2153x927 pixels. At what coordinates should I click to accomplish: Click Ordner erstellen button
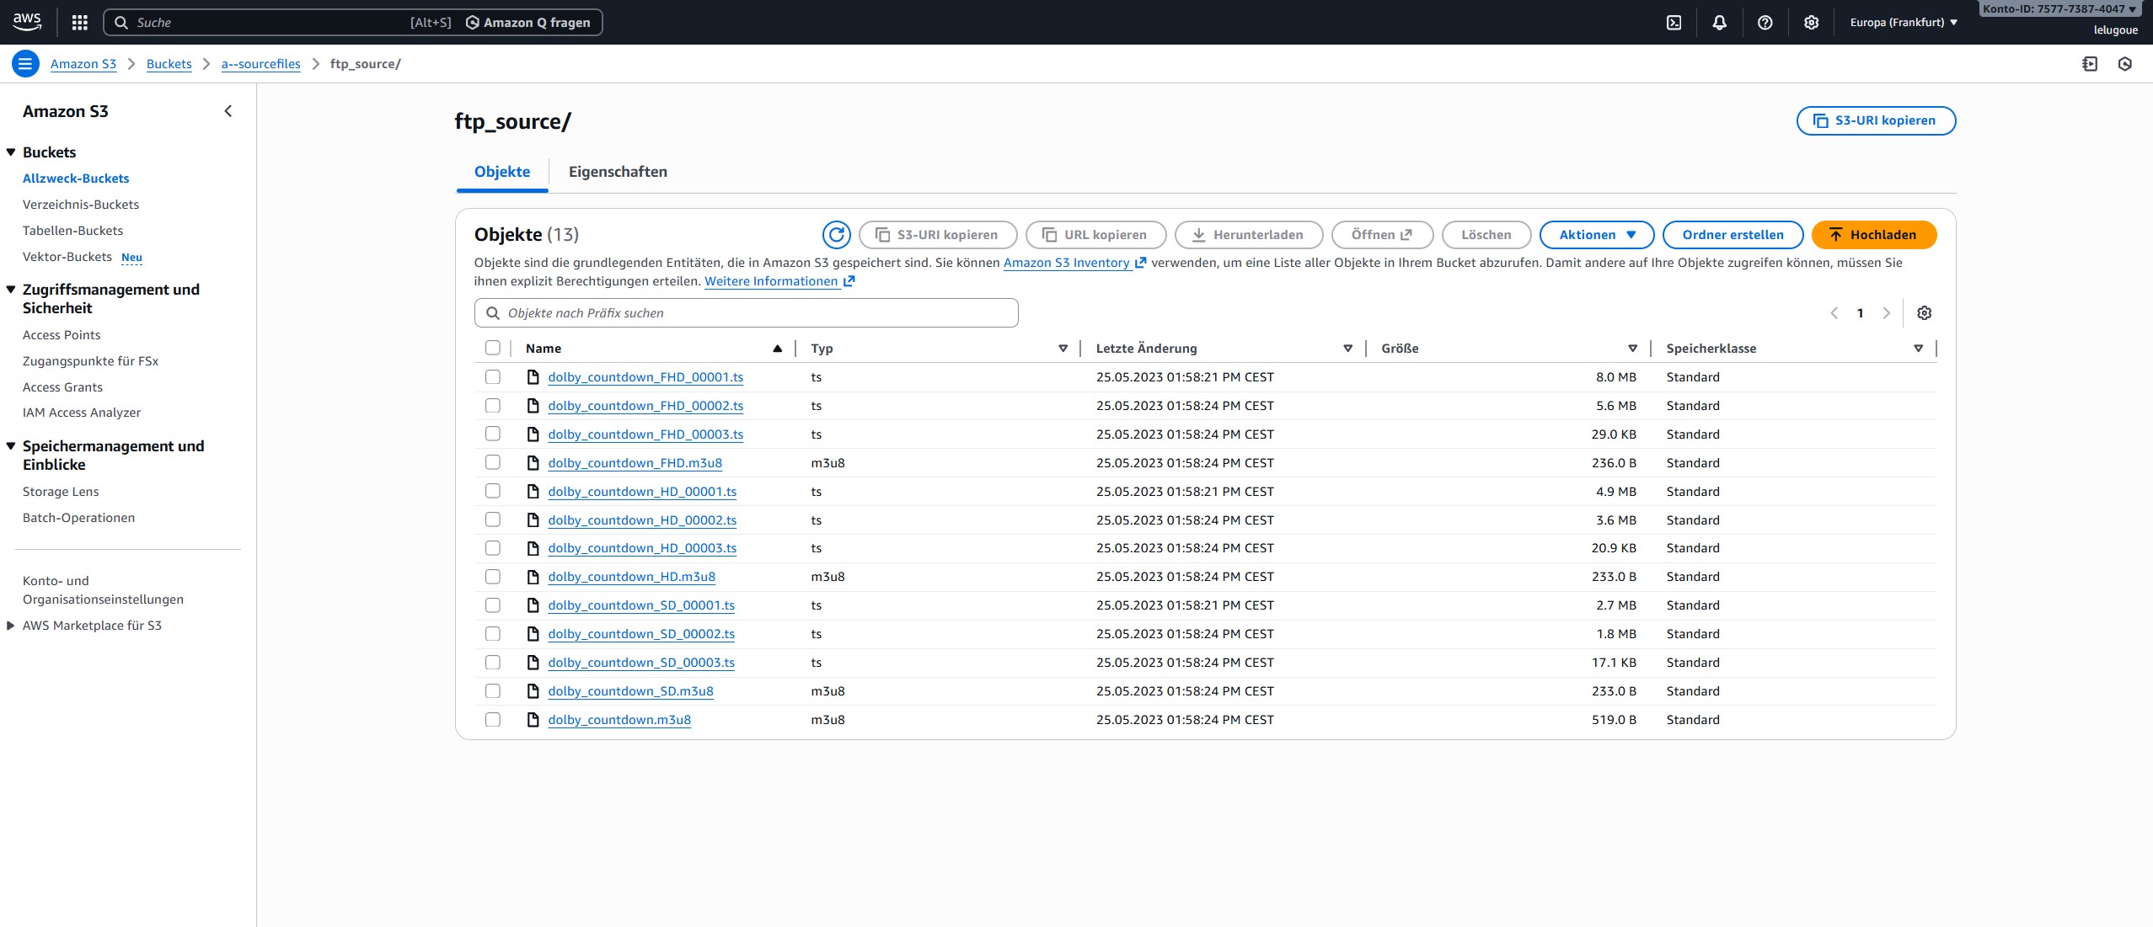pyautogui.click(x=1733, y=235)
